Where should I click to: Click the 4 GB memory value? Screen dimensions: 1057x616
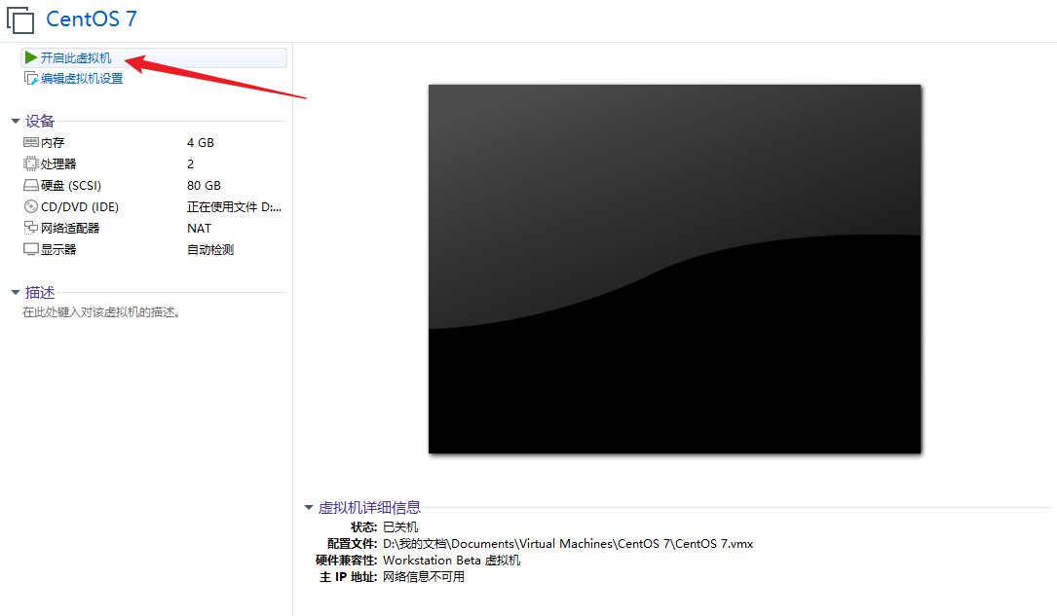(x=201, y=143)
